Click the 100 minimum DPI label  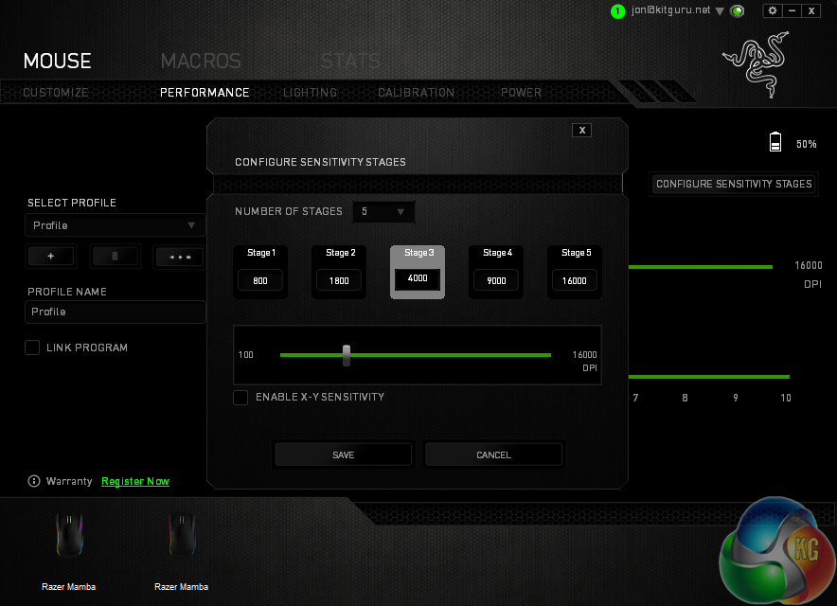(x=245, y=355)
